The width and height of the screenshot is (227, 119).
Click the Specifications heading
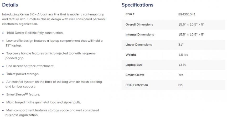click(137, 5)
